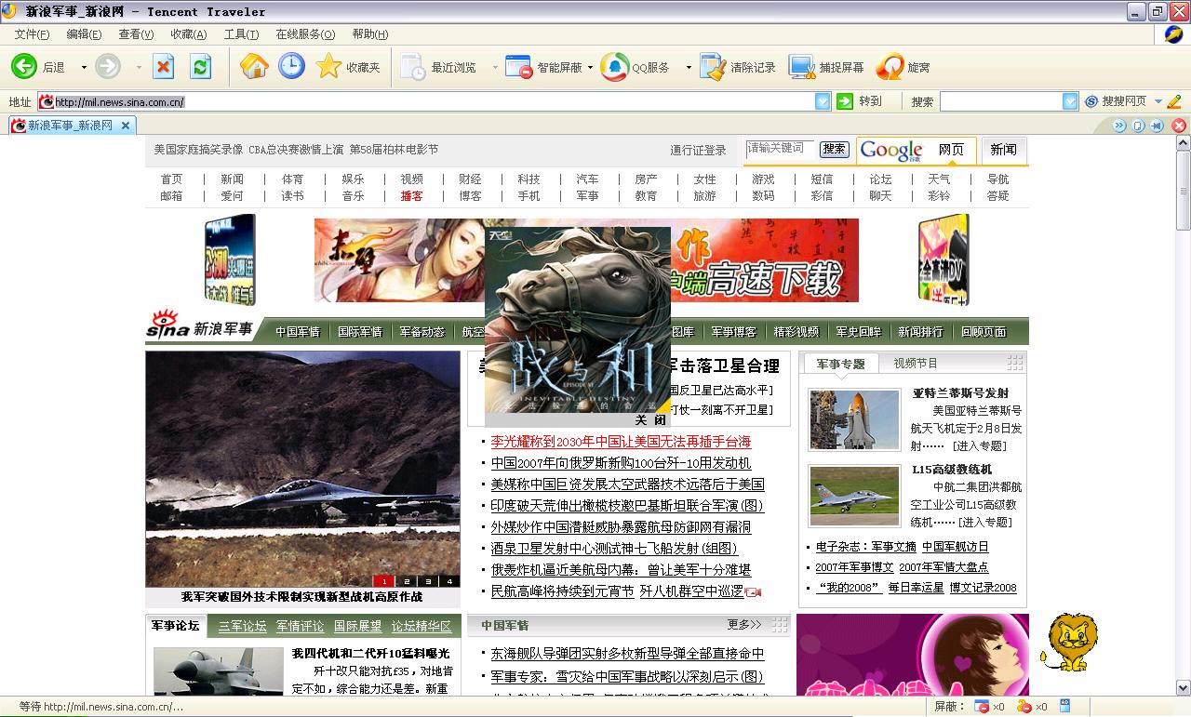Expand the search box dropdown arrow
Viewport: 1191px width, 717px height.
click(x=1070, y=101)
